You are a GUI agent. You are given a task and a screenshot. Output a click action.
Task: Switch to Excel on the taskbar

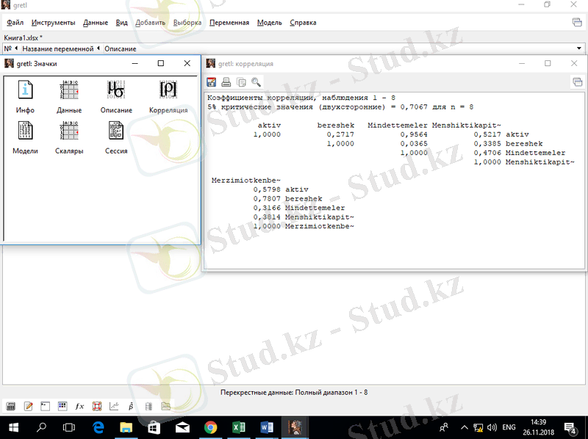[238, 427]
